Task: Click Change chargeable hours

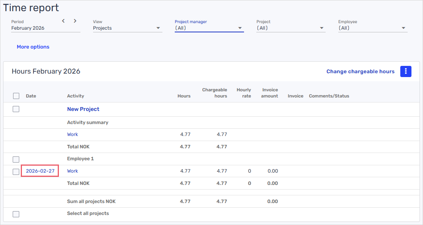Action: coord(360,71)
